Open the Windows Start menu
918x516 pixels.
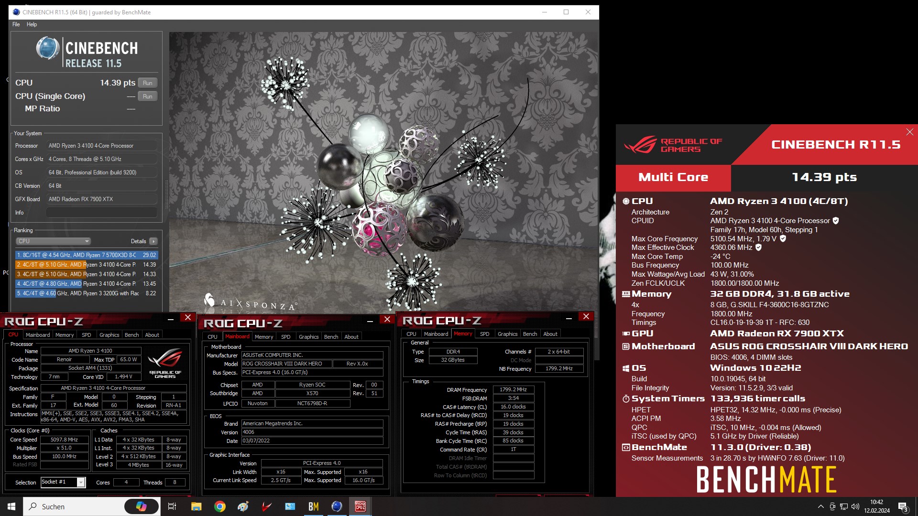(11, 506)
